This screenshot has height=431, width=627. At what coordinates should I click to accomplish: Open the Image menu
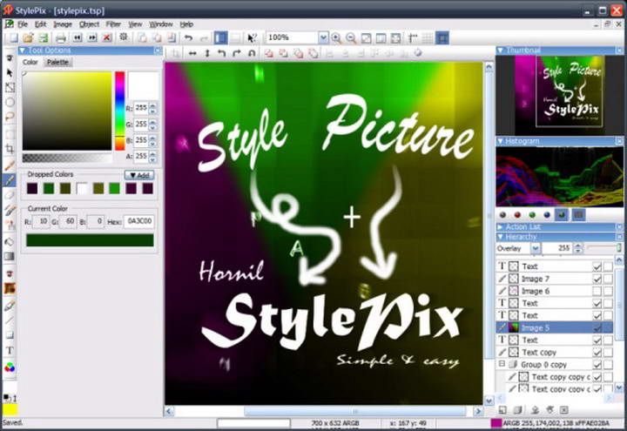(63, 24)
